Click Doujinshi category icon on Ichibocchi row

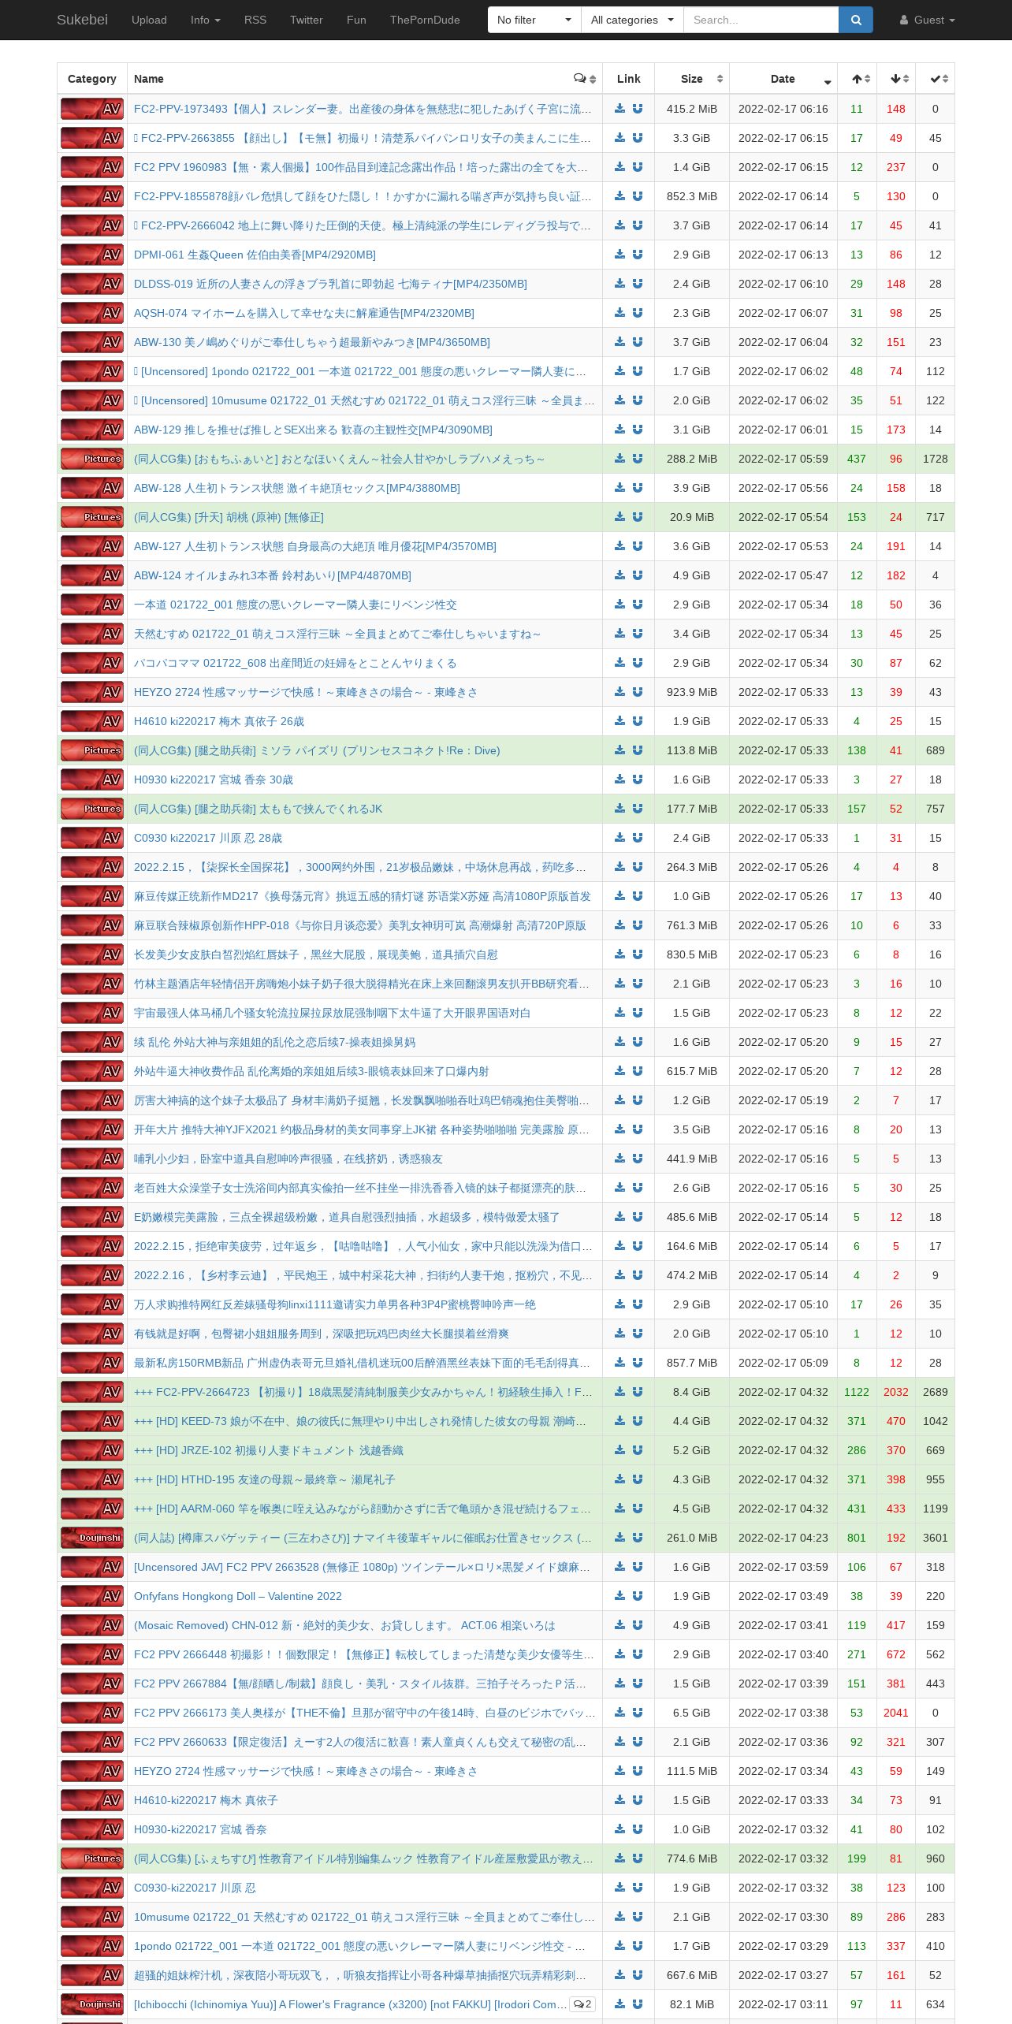click(x=92, y=2004)
